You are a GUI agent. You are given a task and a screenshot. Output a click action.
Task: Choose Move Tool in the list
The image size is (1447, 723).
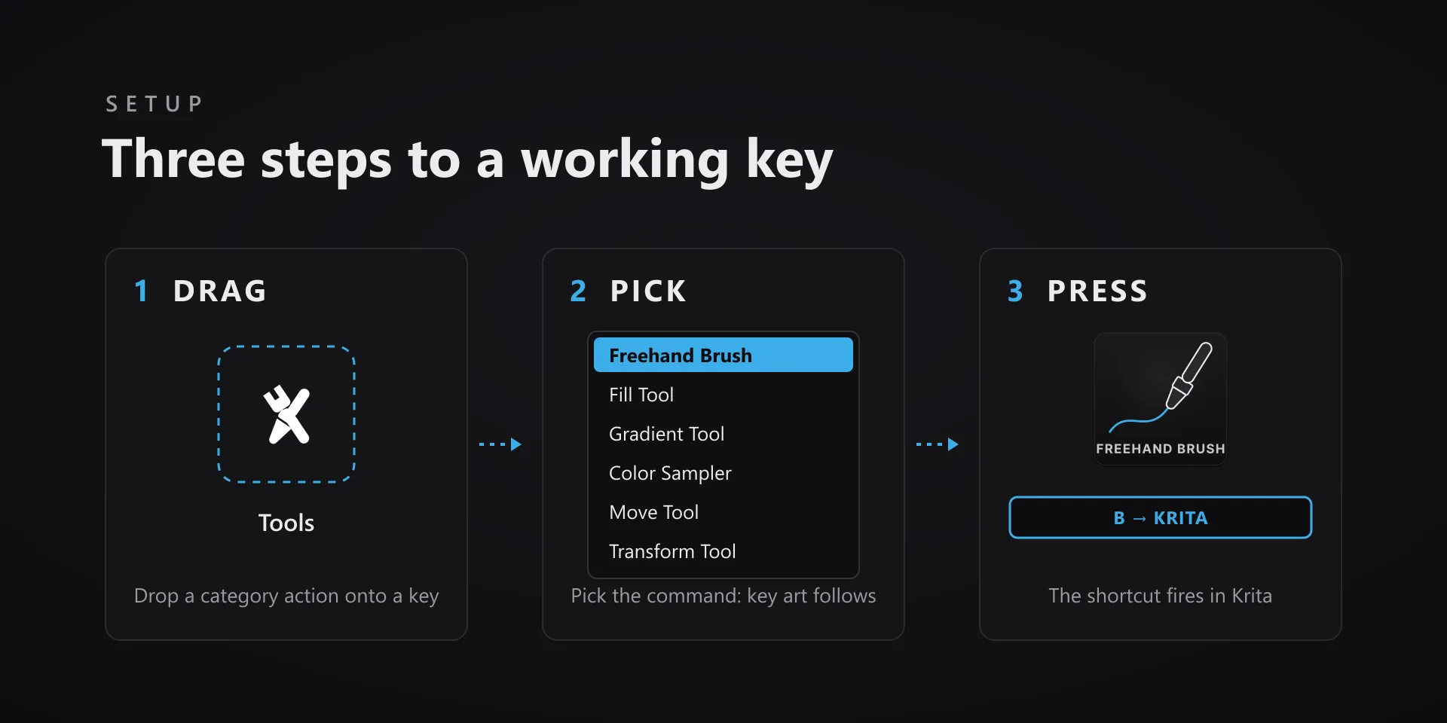click(723, 512)
